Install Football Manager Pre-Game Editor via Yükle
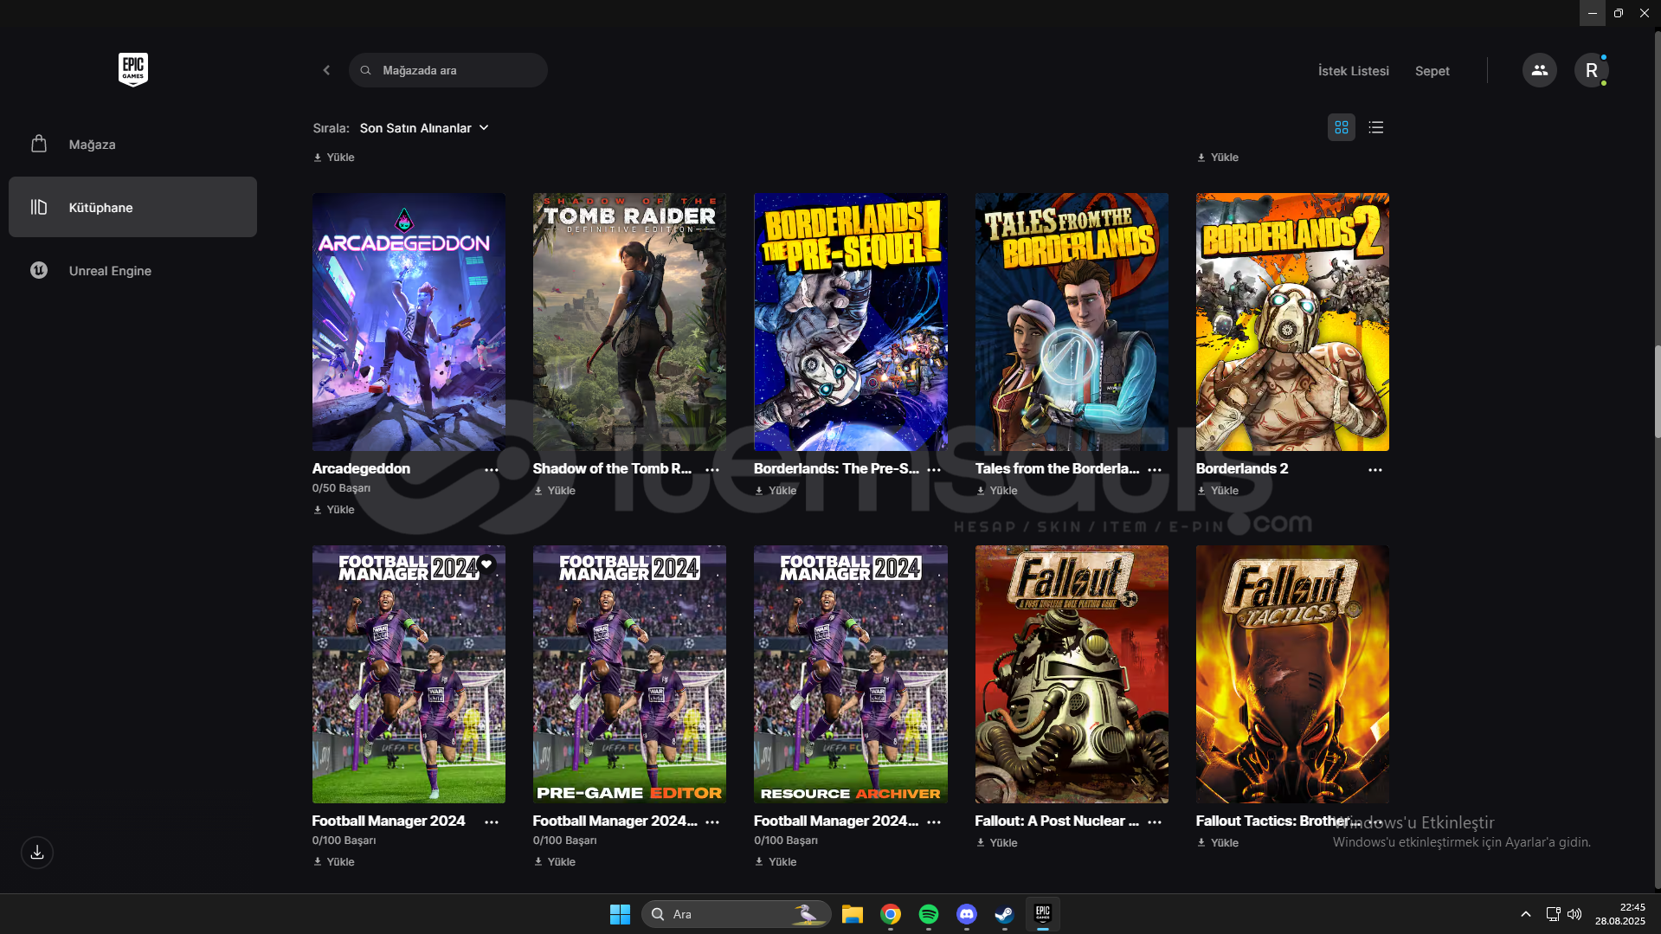Viewport: 1661px width, 934px height. pos(555,862)
